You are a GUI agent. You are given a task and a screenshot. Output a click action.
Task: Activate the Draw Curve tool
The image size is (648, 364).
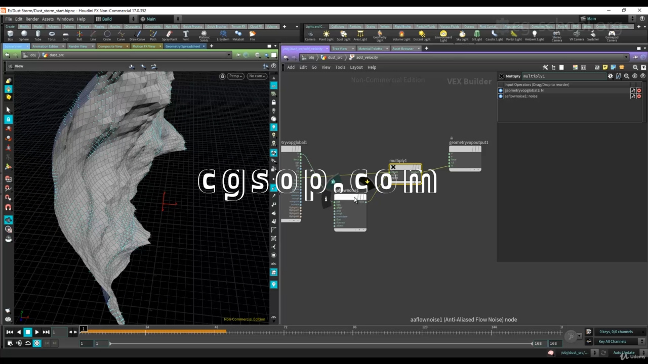pyautogui.click(x=137, y=36)
